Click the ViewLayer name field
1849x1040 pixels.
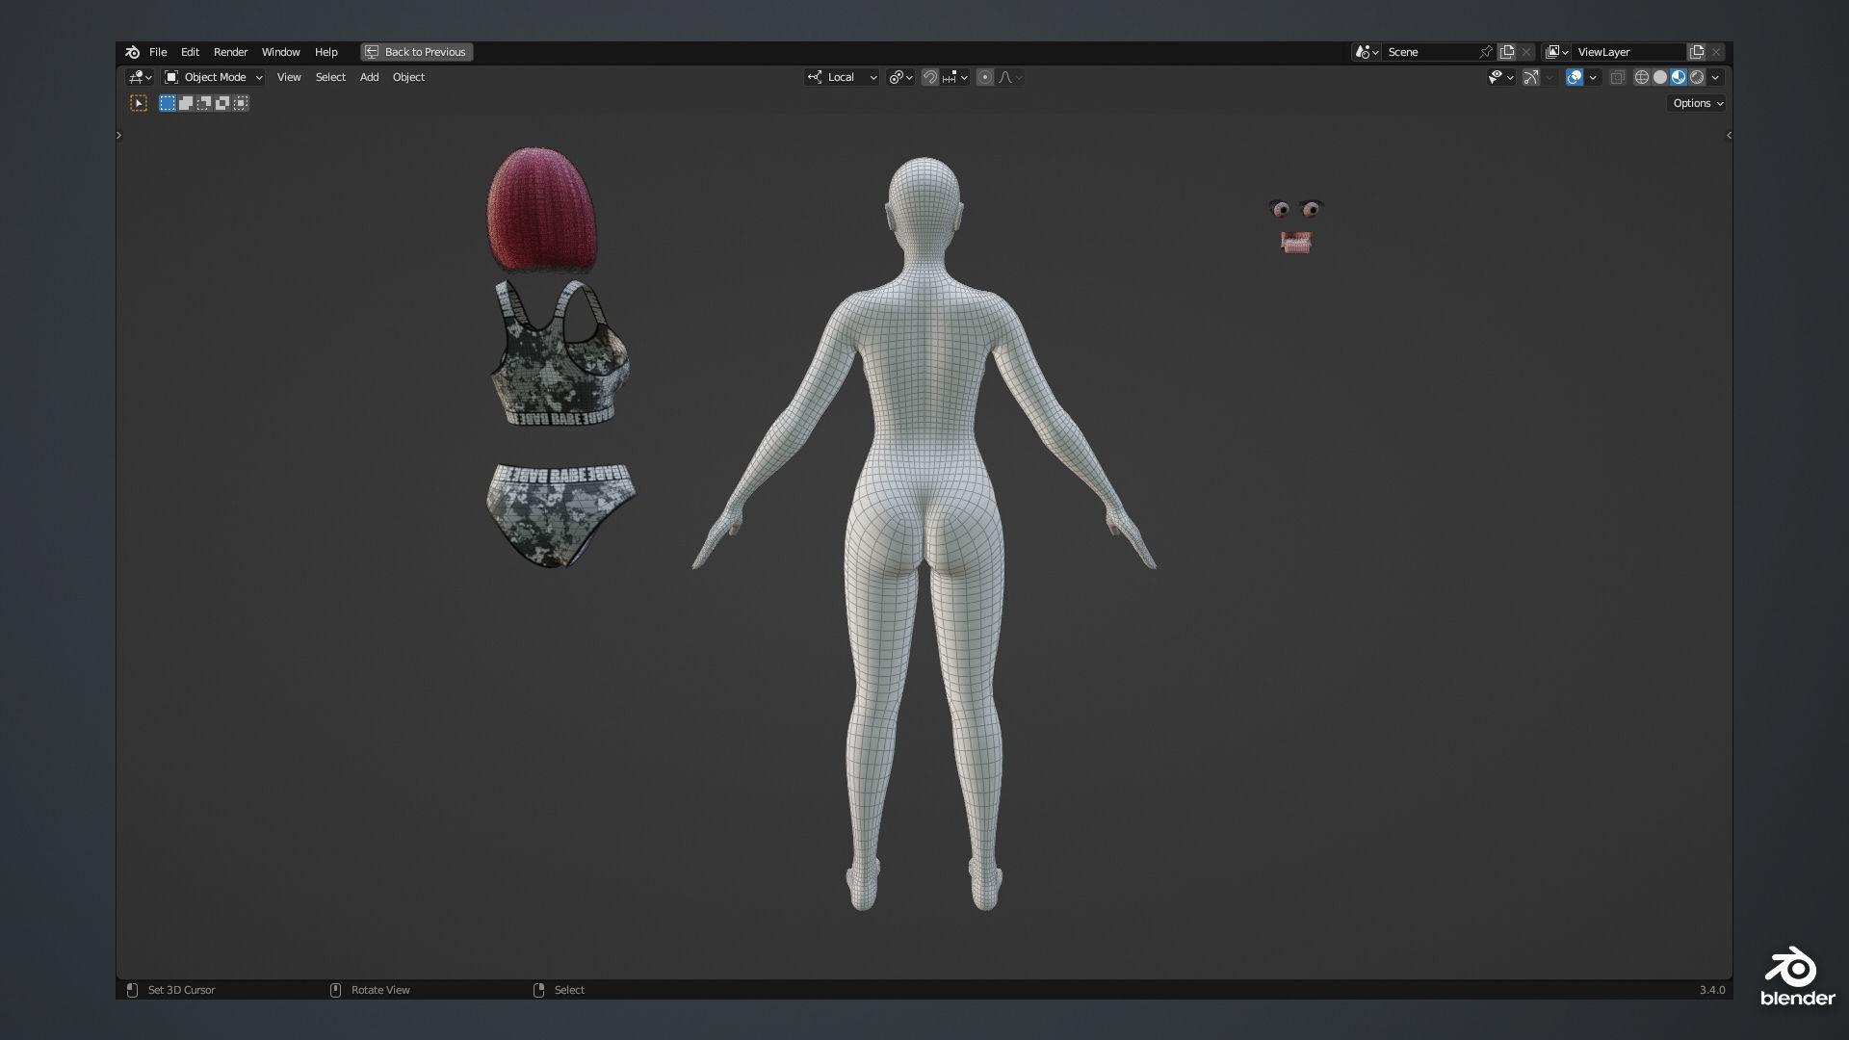1628,52
